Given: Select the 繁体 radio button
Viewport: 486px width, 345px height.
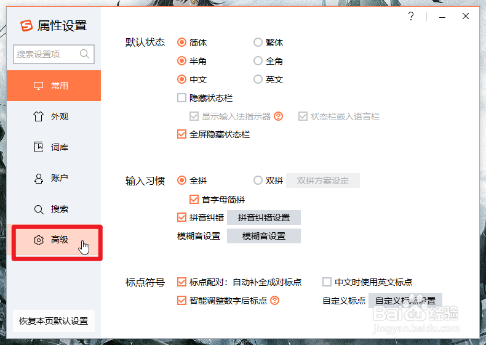Looking at the screenshot, I should pyautogui.click(x=258, y=43).
